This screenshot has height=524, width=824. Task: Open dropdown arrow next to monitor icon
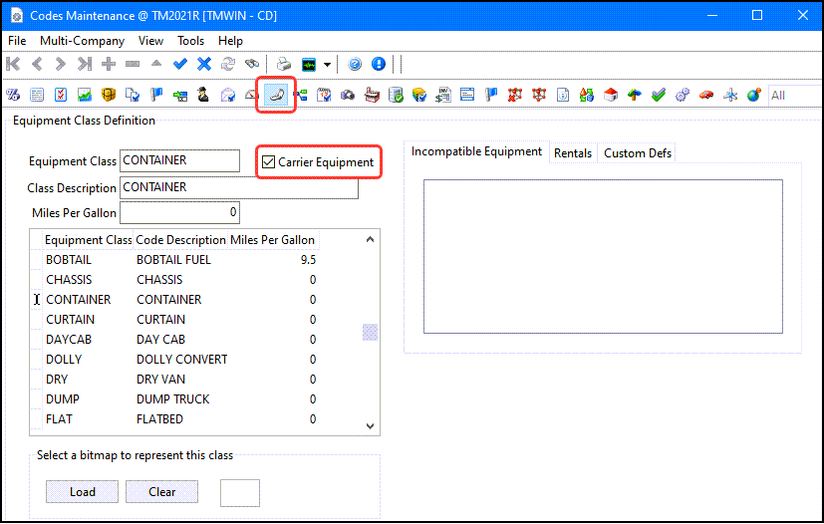click(327, 65)
